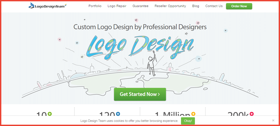This screenshot has width=280, height=126.
Task: Go to the Guarantee page
Action: (x=141, y=6)
